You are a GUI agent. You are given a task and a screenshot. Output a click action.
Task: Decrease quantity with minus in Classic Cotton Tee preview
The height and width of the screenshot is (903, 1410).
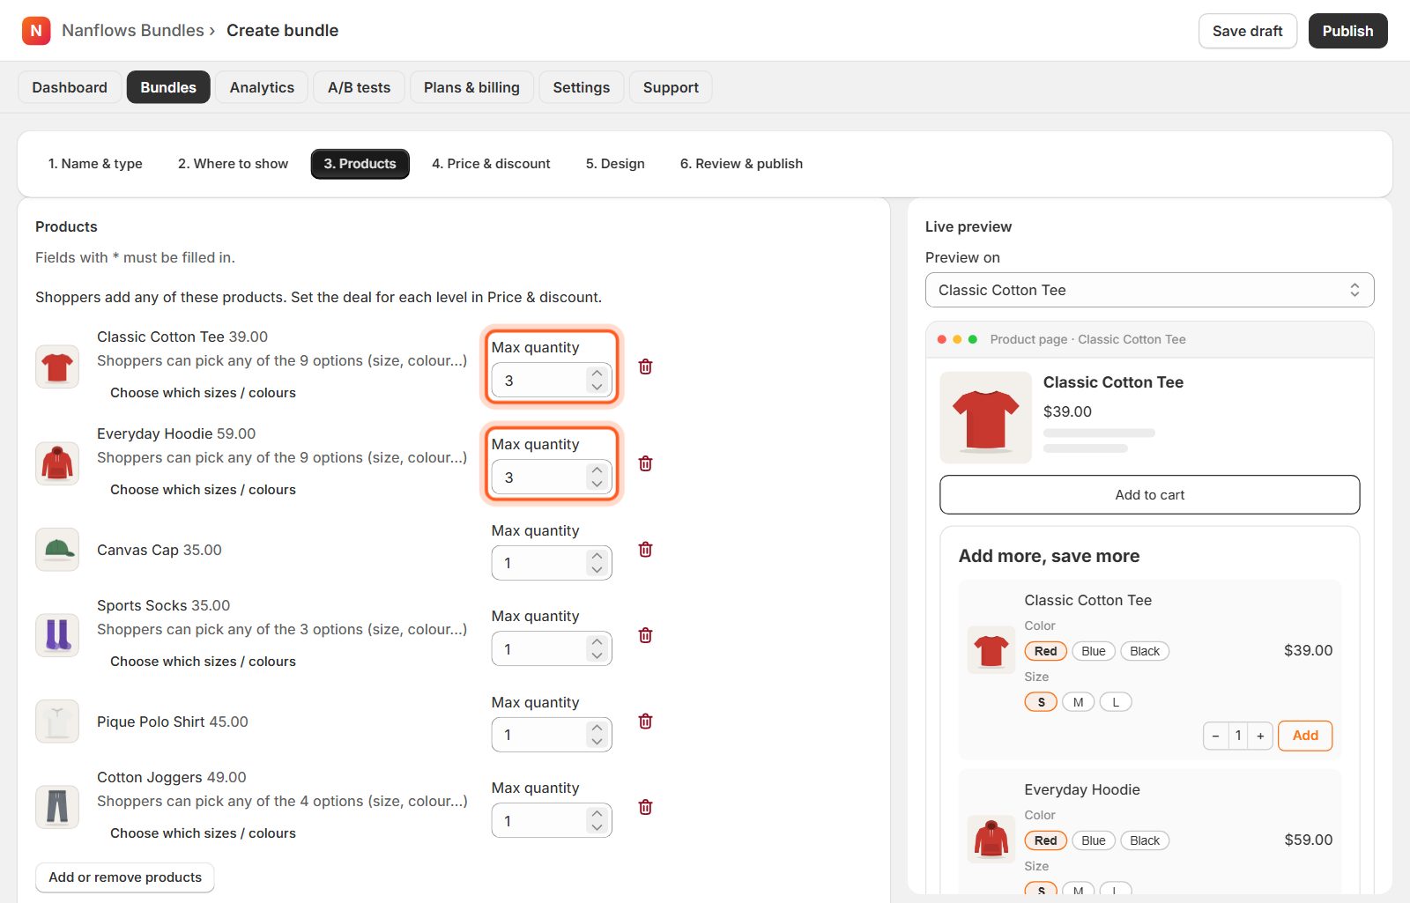coord(1215,736)
